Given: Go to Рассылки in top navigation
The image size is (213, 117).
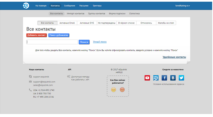Looking at the screenshot, I should coord(84,6).
